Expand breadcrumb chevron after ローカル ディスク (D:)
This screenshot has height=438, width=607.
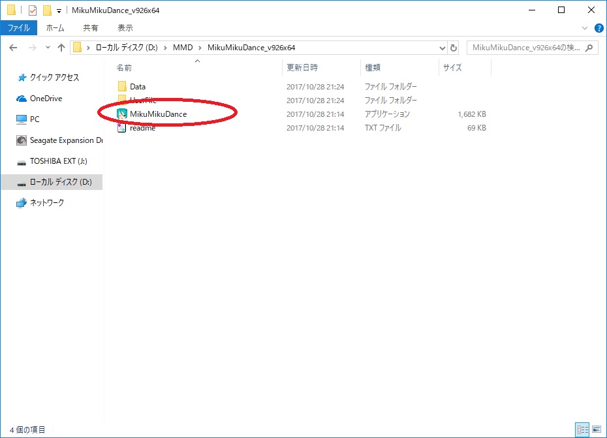[165, 48]
